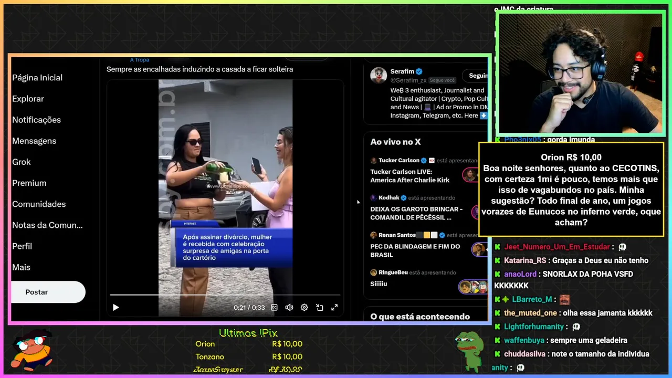
Task: Click the Seguir button for Serafim
Action: [476, 76]
